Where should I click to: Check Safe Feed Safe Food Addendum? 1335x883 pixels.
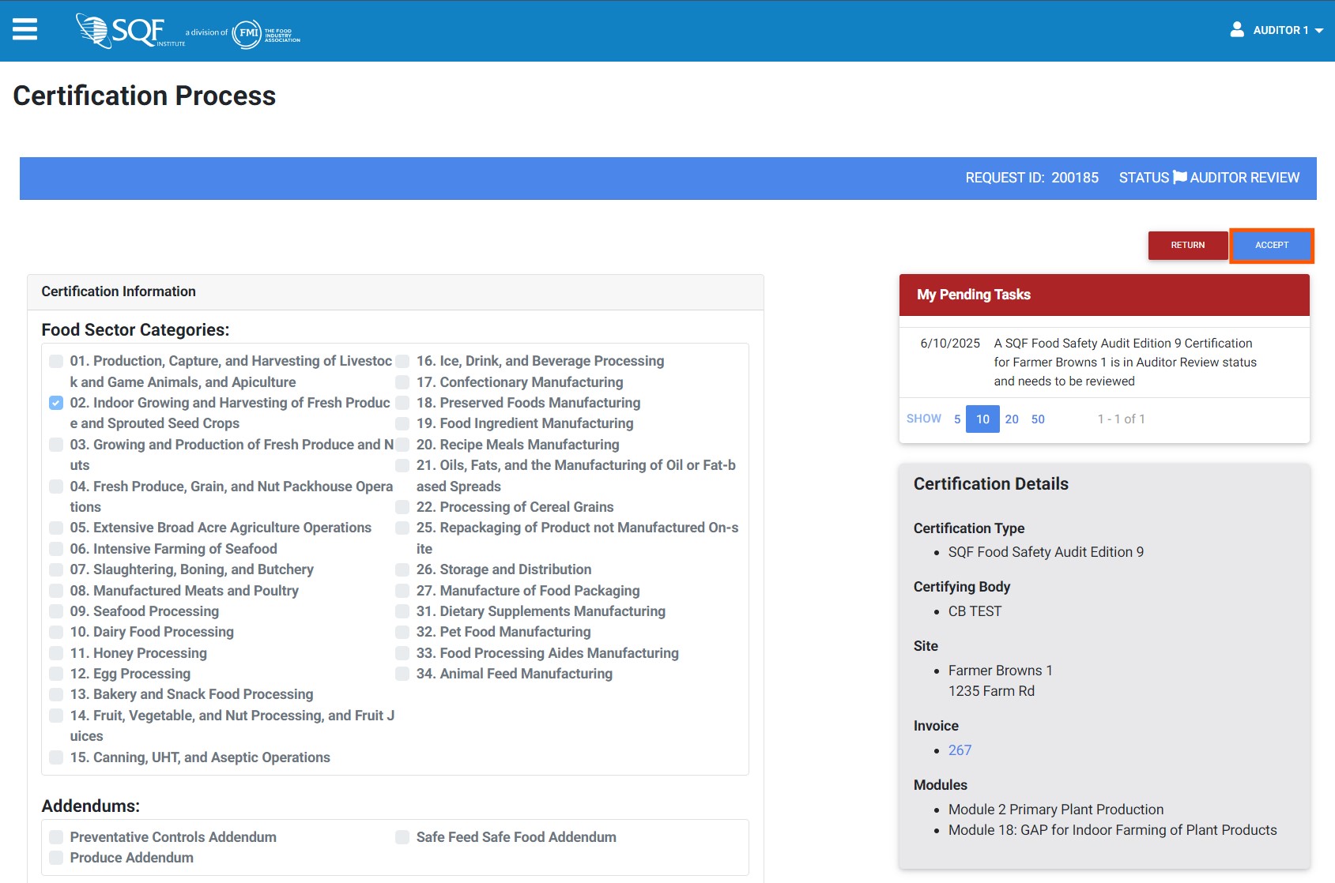(402, 837)
